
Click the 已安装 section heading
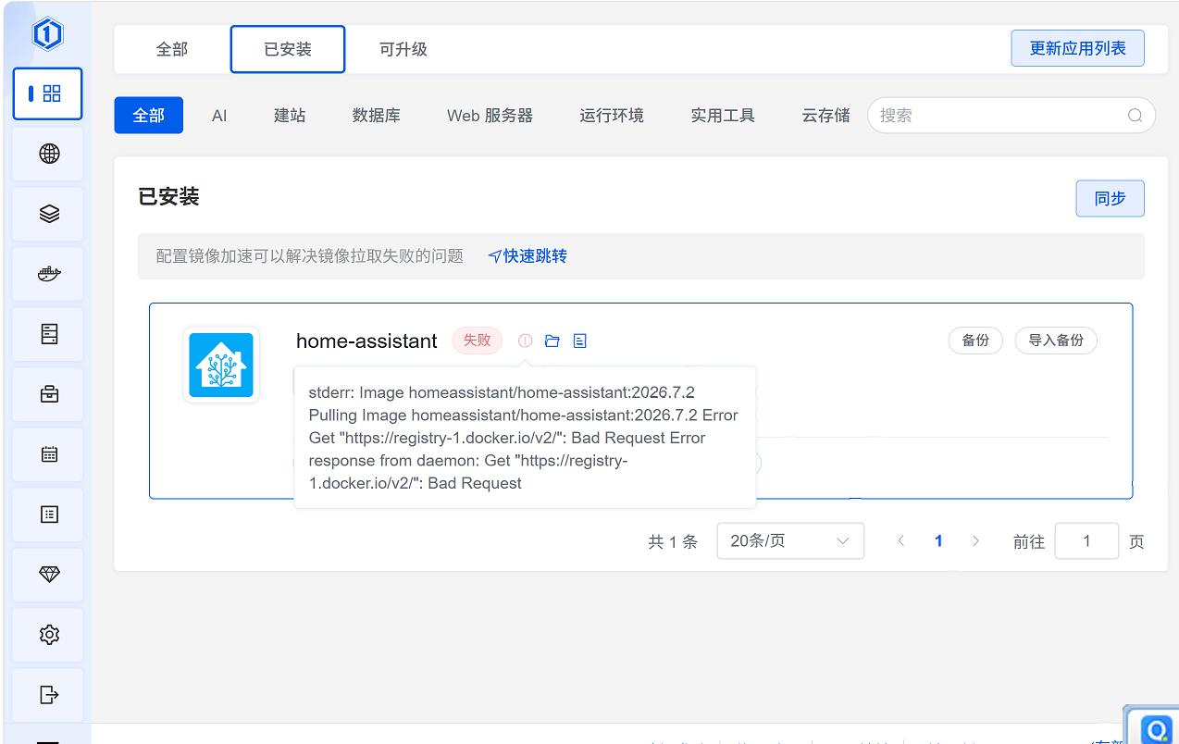point(168,197)
